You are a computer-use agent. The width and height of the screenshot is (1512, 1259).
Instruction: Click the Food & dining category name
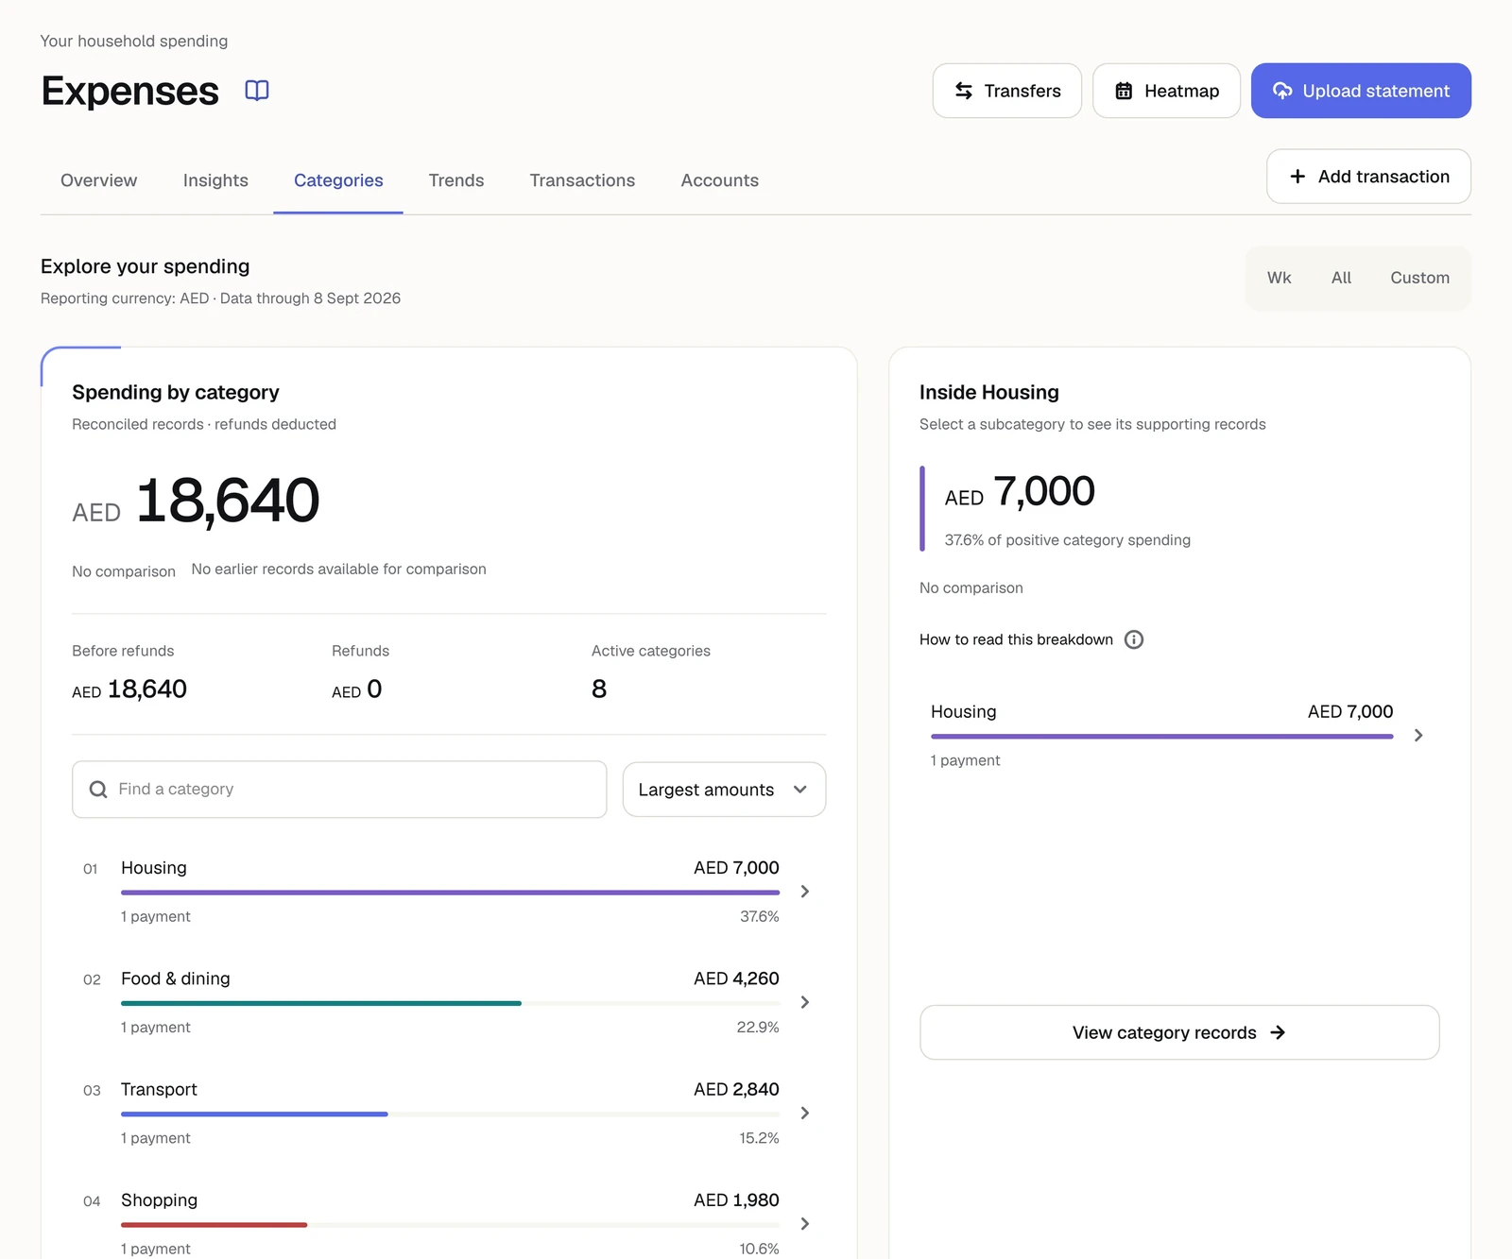pyautogui.click(x=176, y=978)
